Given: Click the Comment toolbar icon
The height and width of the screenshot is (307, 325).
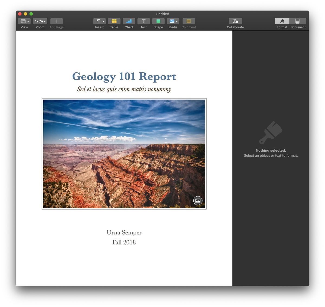Looking at the screenshot, I should 189,21.
